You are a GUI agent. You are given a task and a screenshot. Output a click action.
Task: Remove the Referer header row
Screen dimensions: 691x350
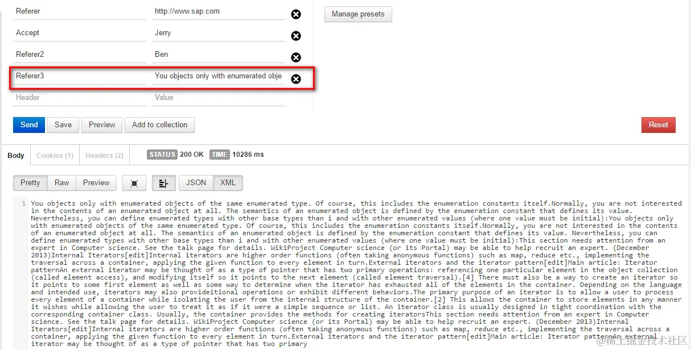click(x=296, y=14)
